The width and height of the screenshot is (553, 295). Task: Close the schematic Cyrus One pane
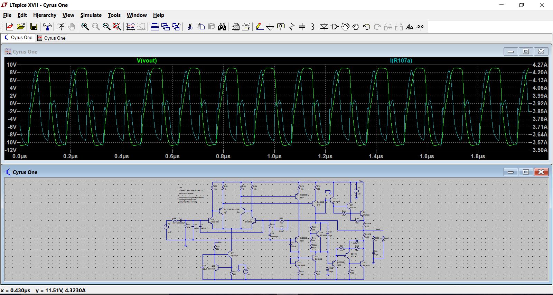click(x=541, y=172)
